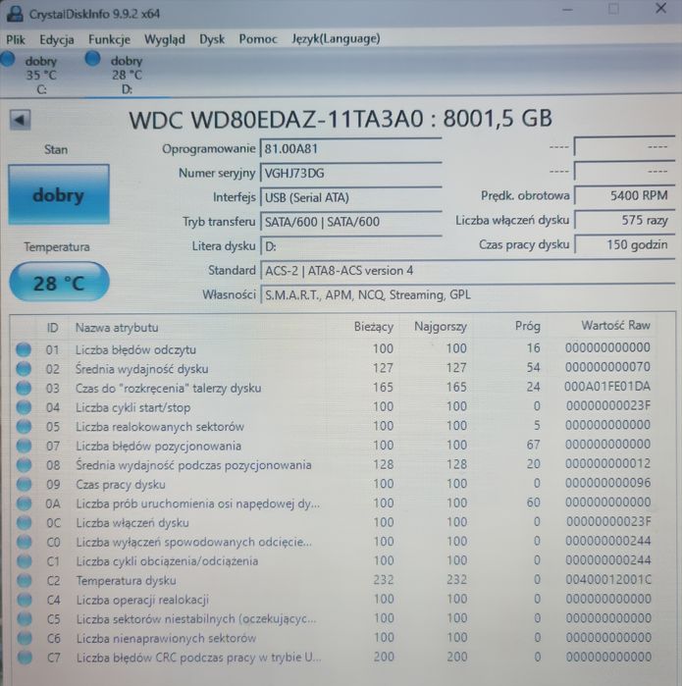Image resolution: width=682 pixels, height=686 pixels.
Task: Click status icon of attribute C1 row
Action: click(25, 561)
